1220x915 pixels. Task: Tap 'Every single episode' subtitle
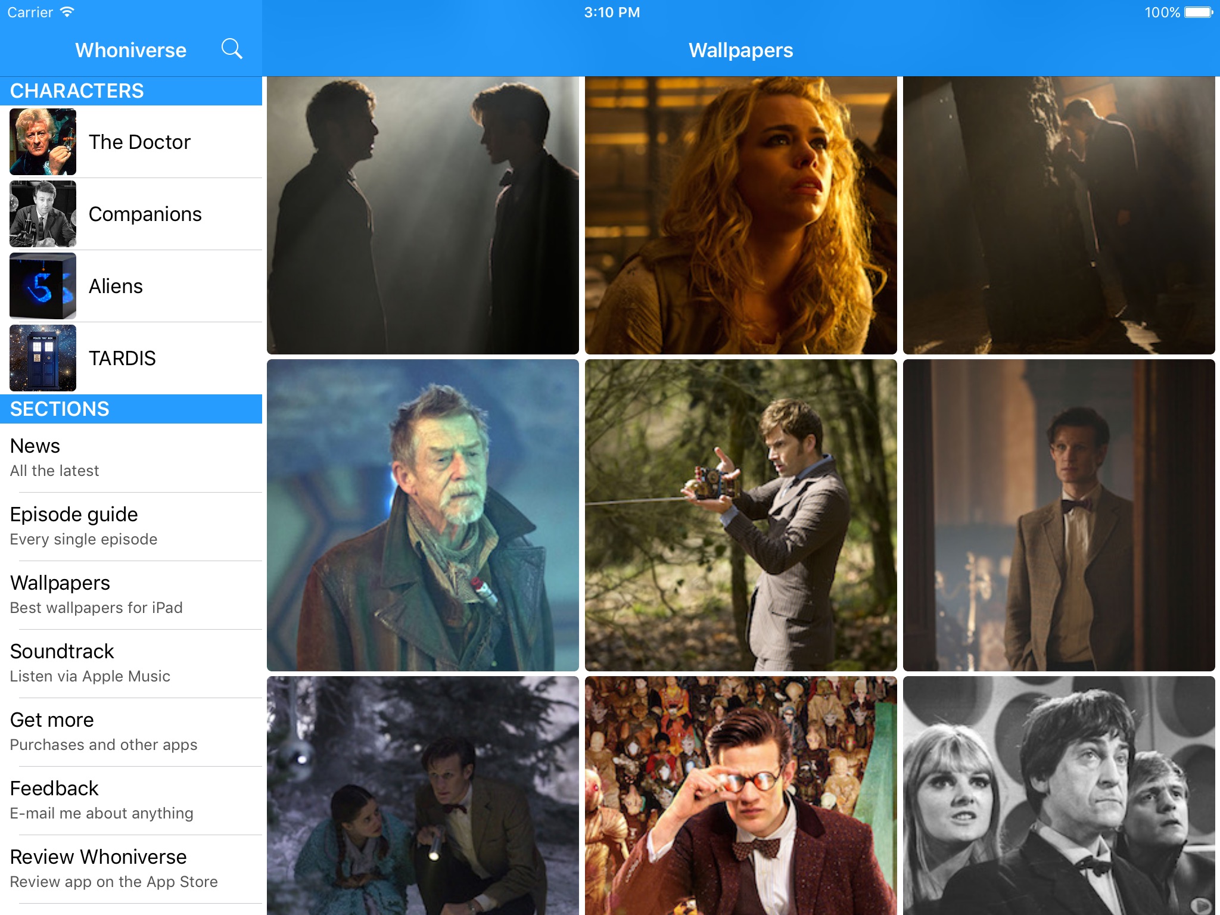pyautogui.click(x=83, y=539)
